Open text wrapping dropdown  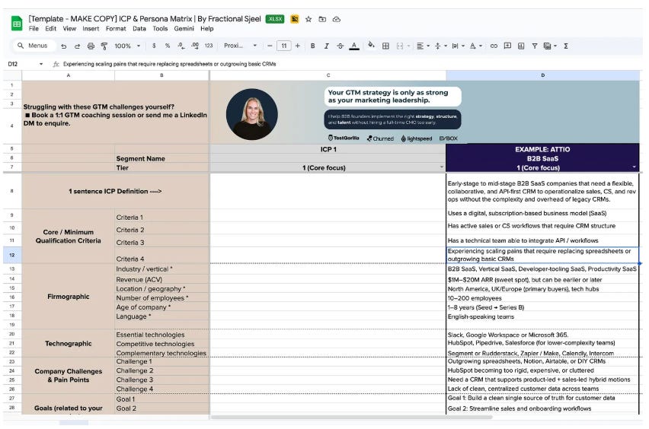click(x=458, y=46)
